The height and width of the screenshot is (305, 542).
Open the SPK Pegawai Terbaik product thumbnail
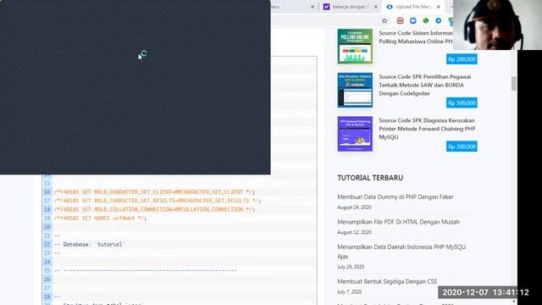point(355,90)
